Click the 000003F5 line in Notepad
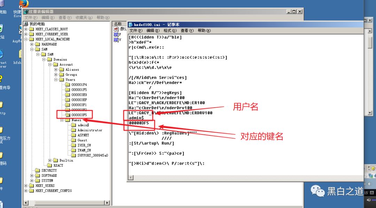 pyautogui.click(x=139, y=123)
